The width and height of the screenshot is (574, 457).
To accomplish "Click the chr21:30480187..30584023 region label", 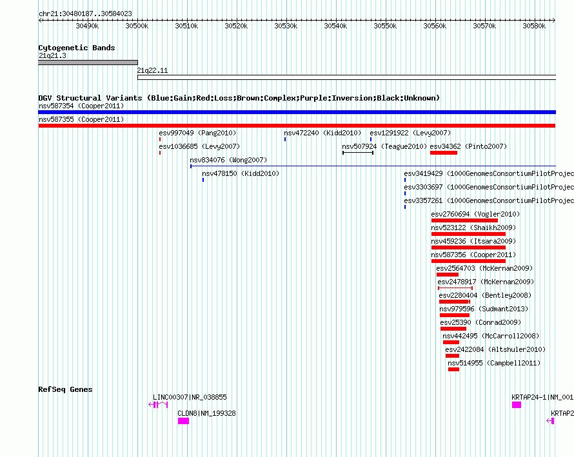I will [x=85, y=14].
